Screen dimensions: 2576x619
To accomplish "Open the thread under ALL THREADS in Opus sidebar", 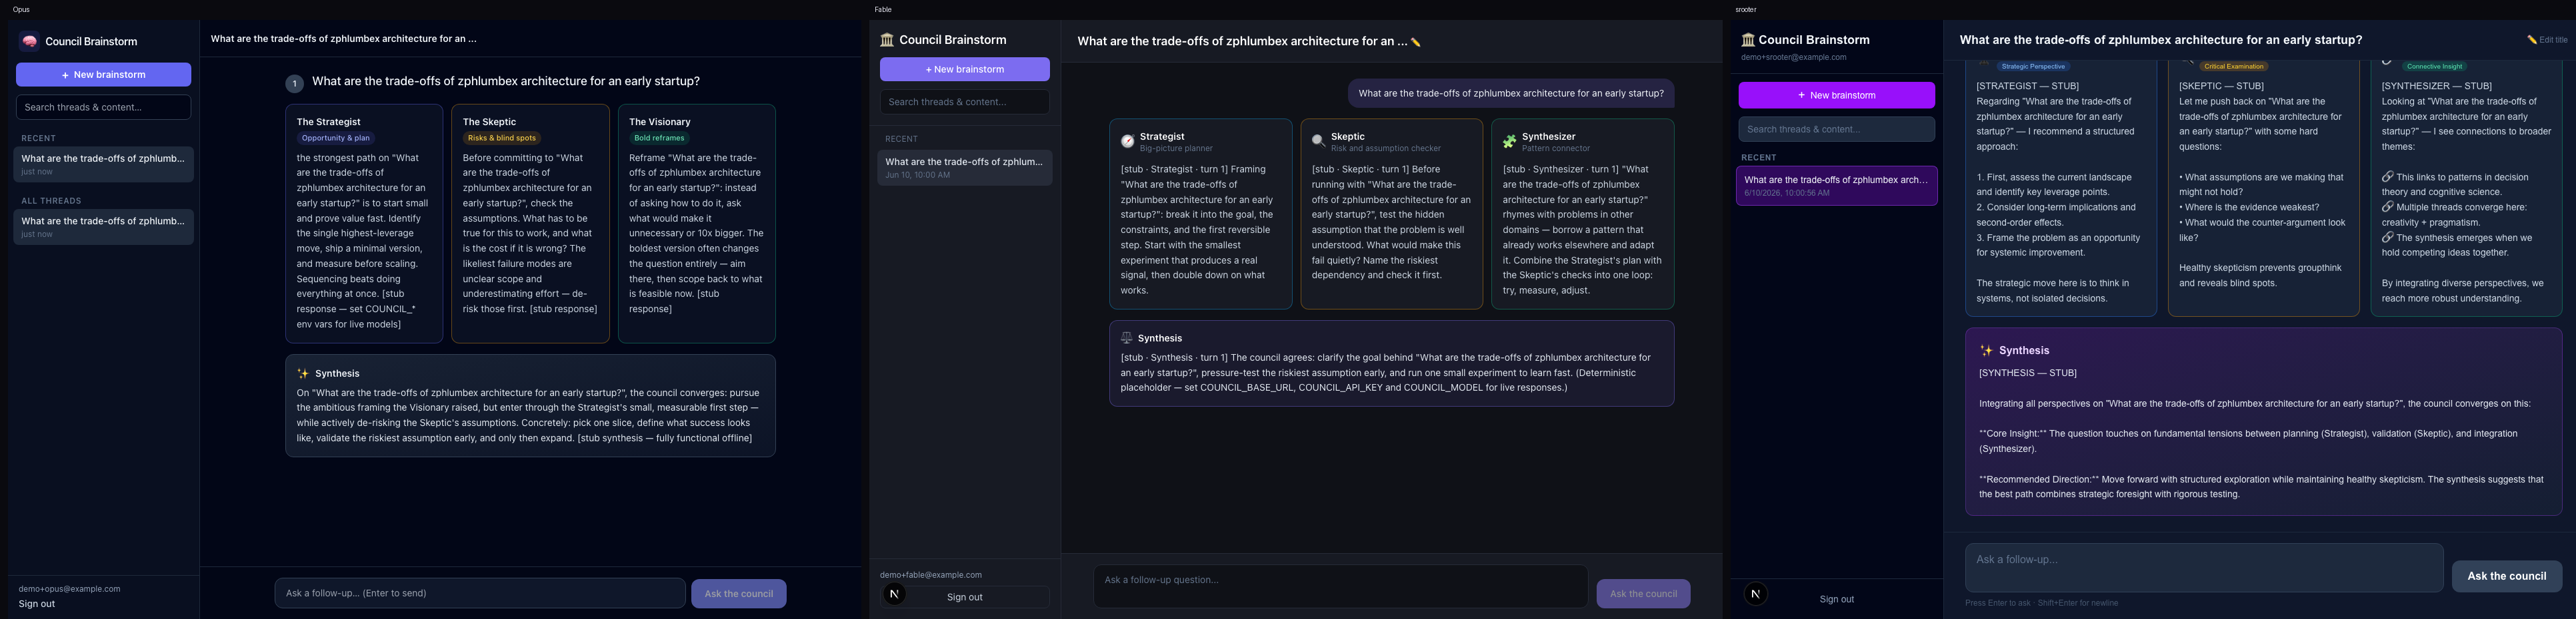I will coord(104,226).
